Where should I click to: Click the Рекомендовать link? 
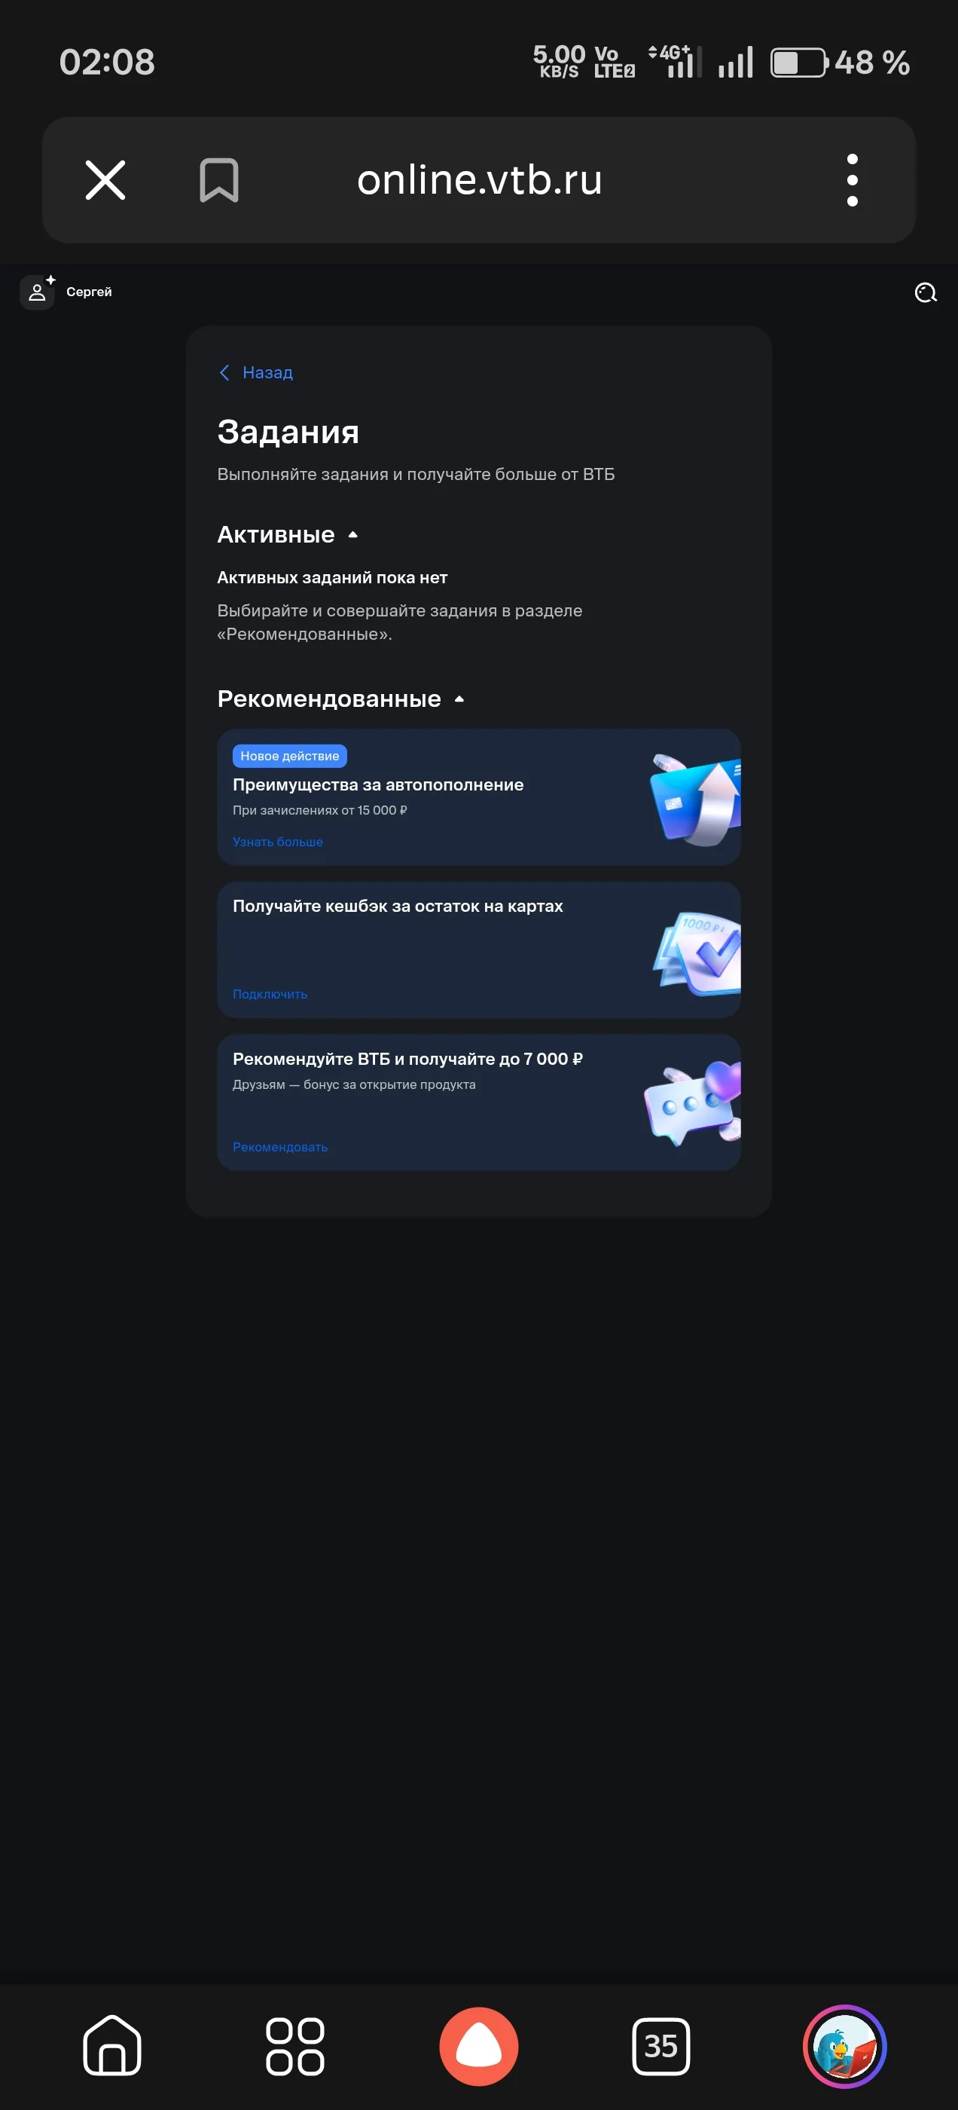pyautogui.click(x=280, y=1147)
